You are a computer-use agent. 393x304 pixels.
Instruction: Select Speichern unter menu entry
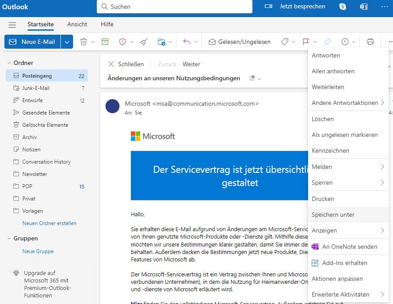coord(348,215)
